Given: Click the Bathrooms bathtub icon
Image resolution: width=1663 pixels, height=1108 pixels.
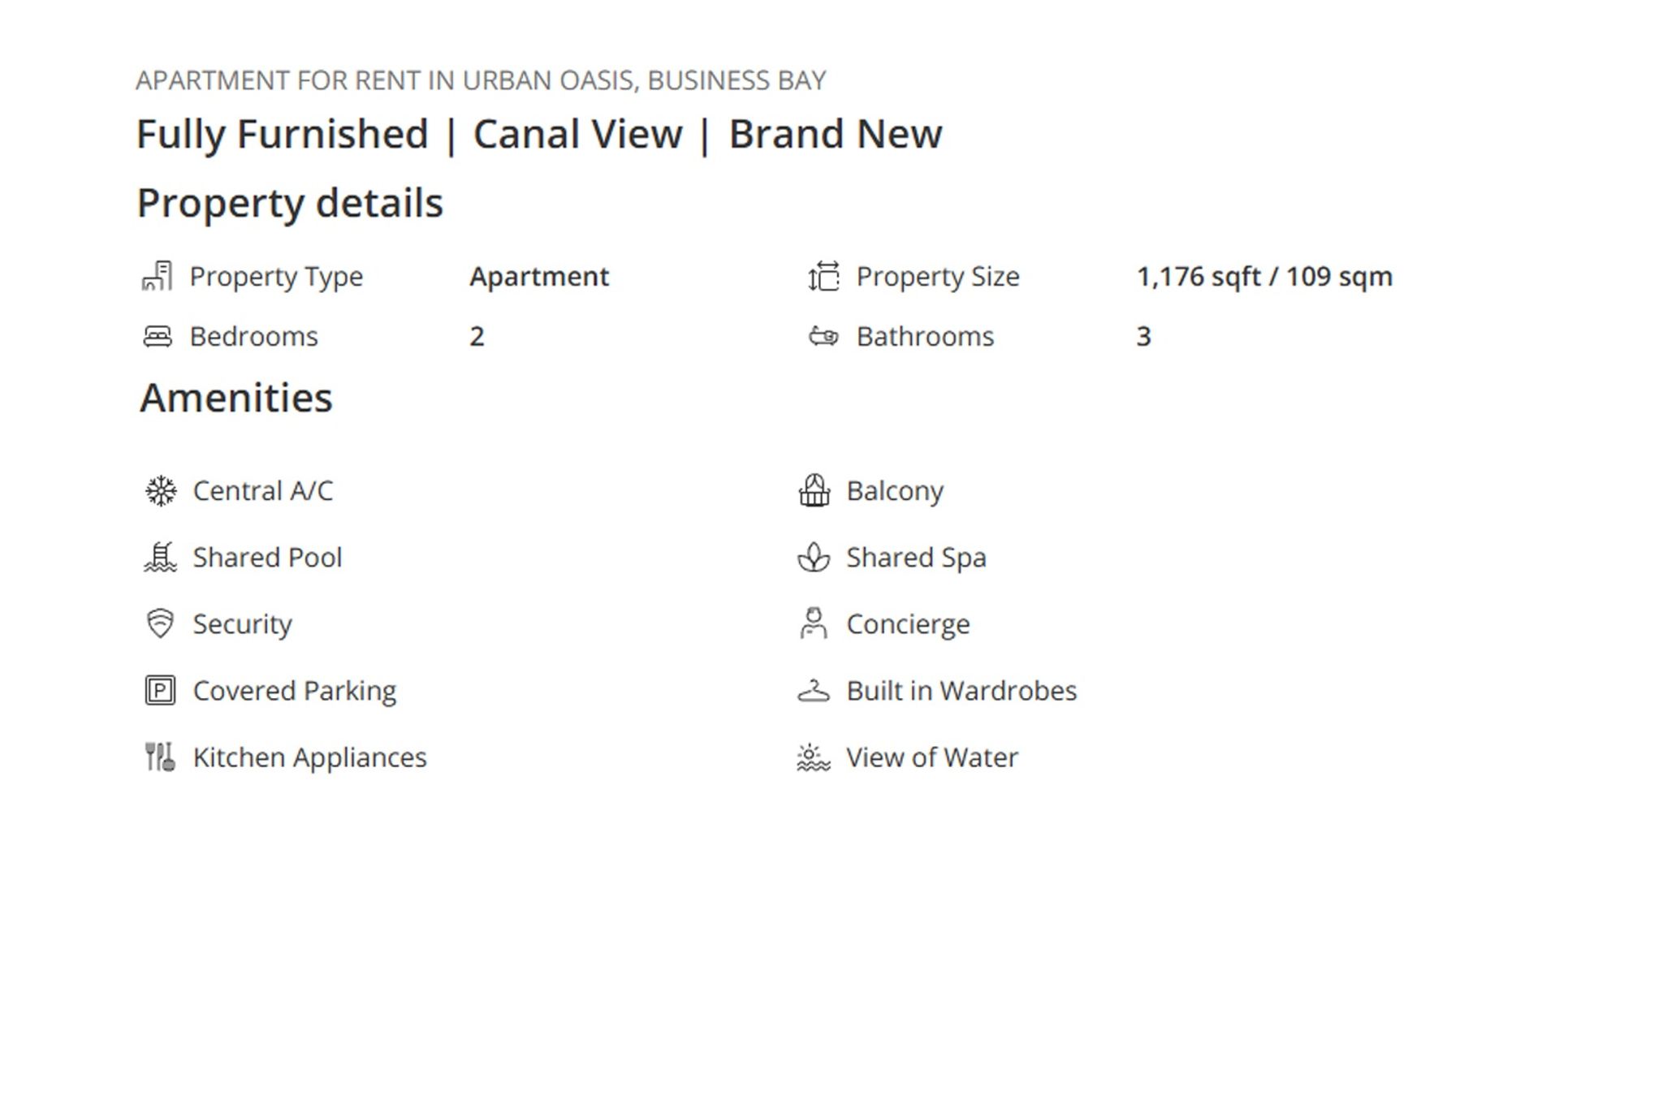Looking at the screenshot, I should tap(823, 336).
